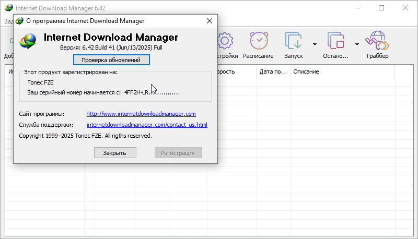Expand the Запуск queue dropdown arrow
This screenshot has height=239, width=418.
pos(315,44)
